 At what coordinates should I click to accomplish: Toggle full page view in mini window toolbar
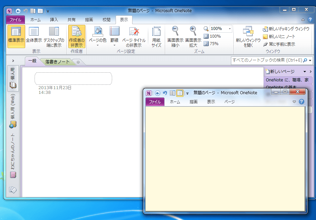click(x=180, y=93)
